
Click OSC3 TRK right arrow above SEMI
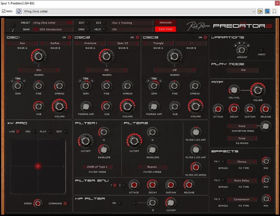click(160, 81)
